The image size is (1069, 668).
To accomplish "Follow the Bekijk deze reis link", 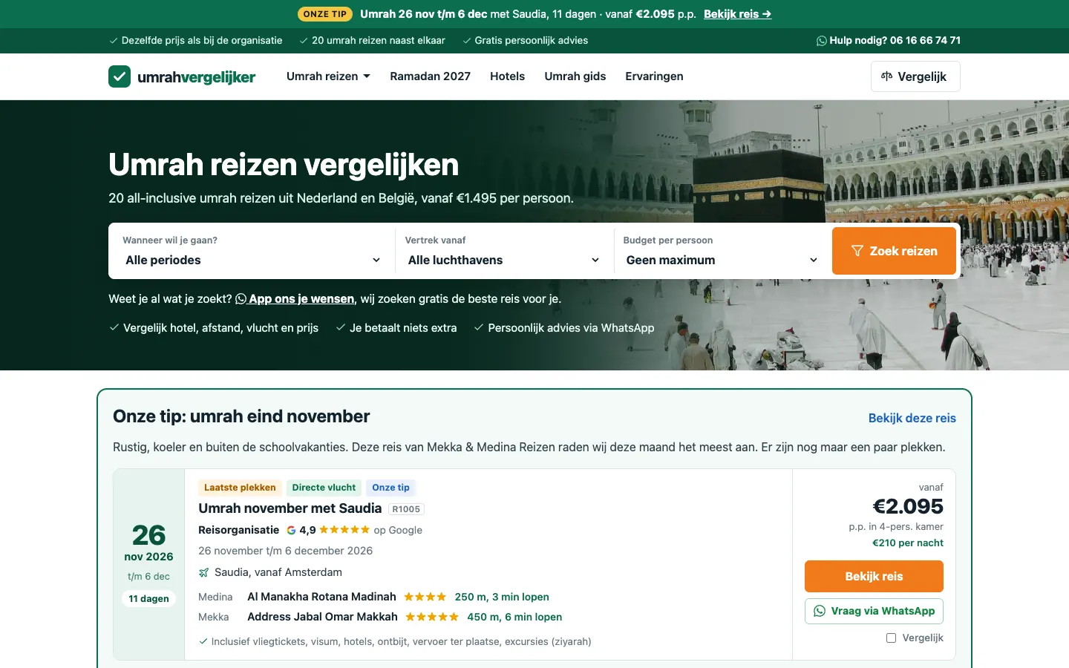I will (912, 418).
